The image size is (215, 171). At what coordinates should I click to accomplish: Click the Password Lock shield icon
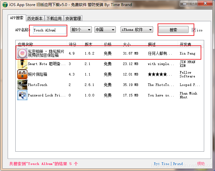(x=22, y=95)
